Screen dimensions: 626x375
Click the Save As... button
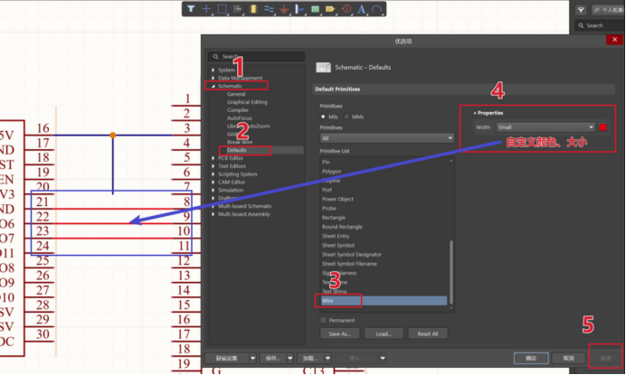[339, 333]
